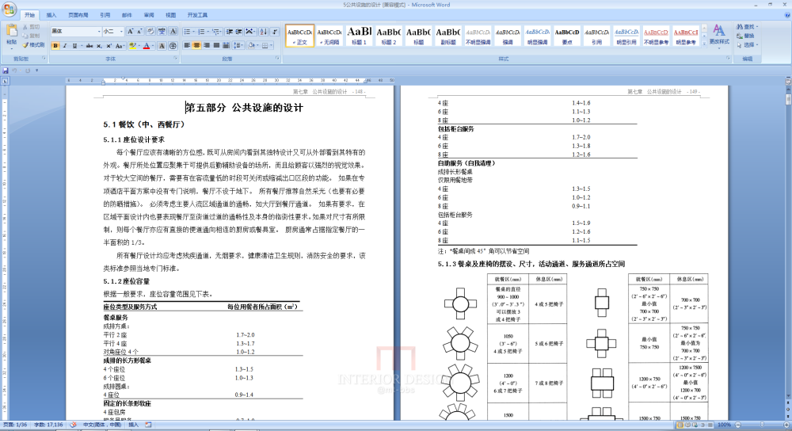Screen dimensions: 792x431
Task: Click the Find (查找) button
Action: tap(747, 27)
